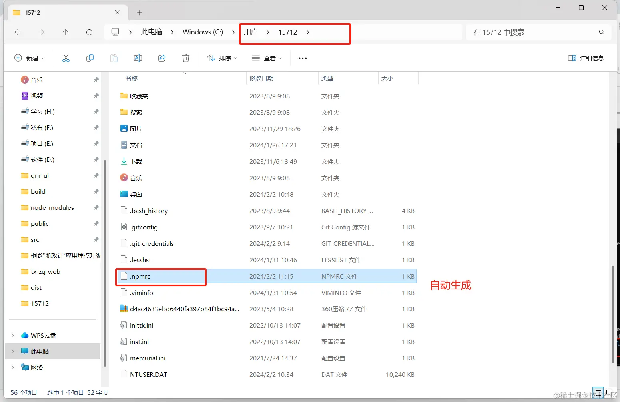Select the NTUSER.DAT file

[x=266, y=374]
